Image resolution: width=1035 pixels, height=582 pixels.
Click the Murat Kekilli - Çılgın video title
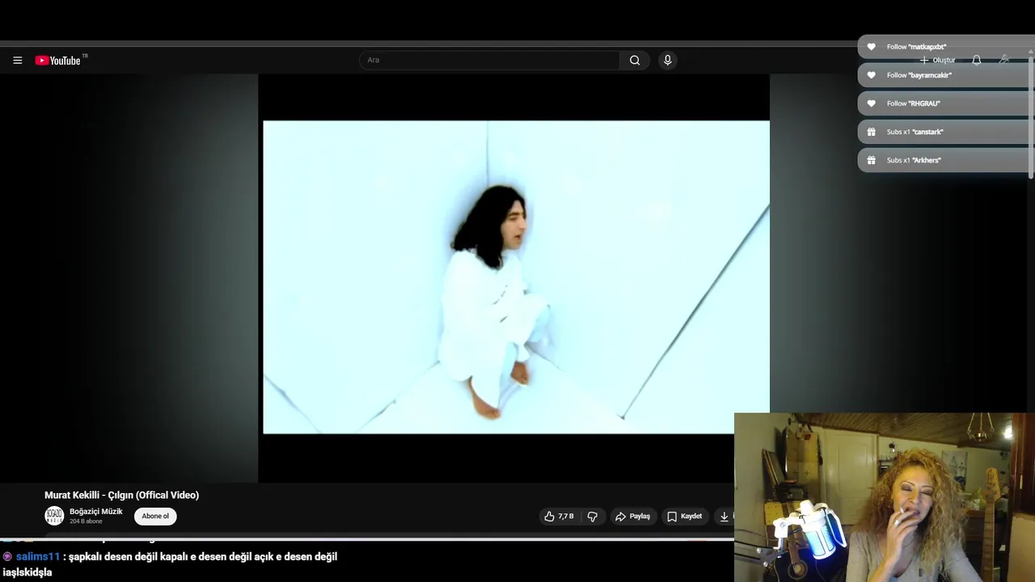[x=121, y=495]
